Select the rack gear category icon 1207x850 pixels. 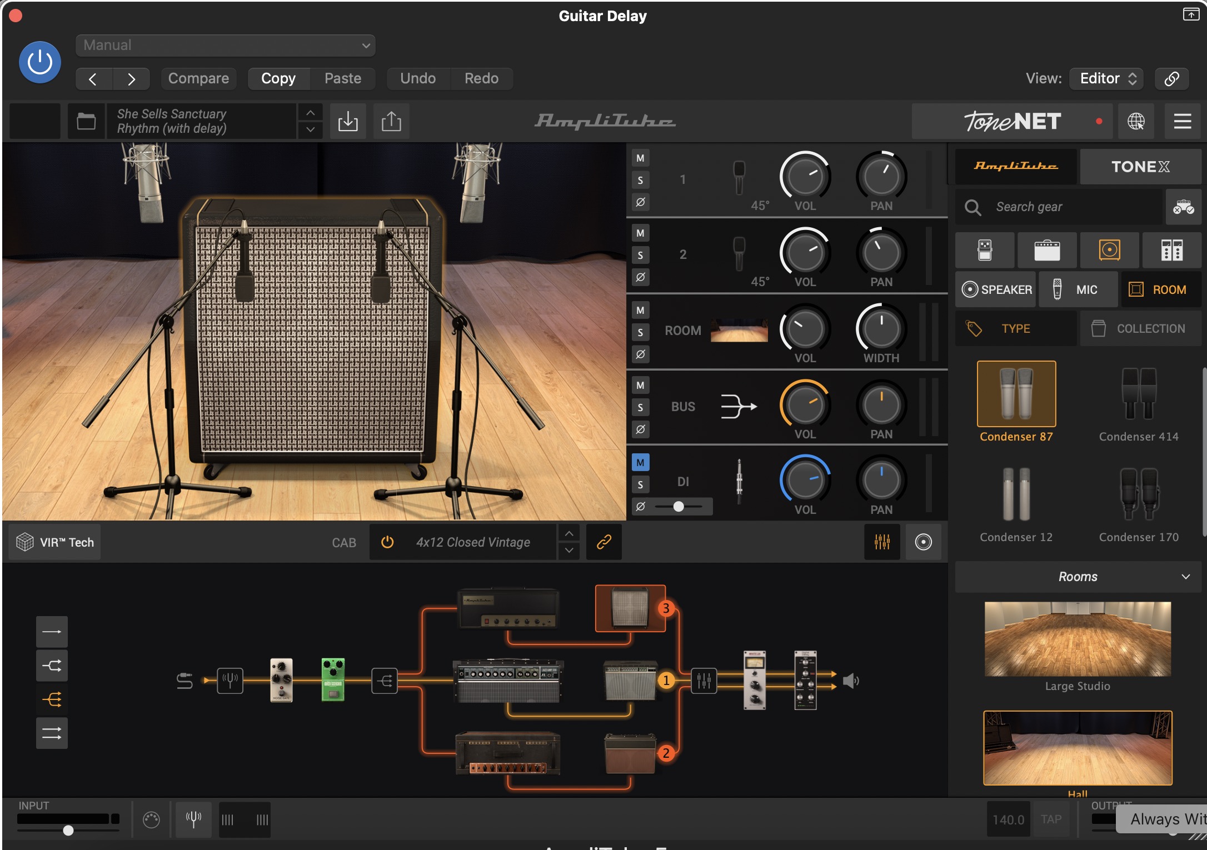tap(1171, 250)
